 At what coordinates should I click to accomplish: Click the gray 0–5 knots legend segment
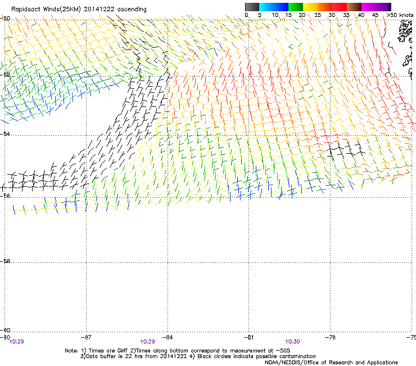pos(252,7)
